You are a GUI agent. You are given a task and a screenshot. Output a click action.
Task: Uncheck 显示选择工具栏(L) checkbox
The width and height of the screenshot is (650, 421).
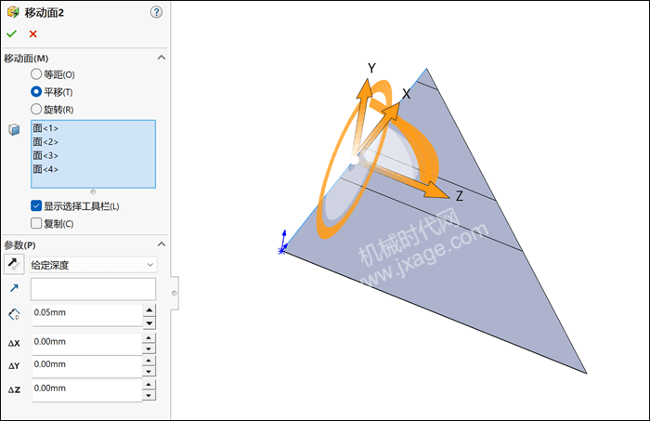[36, 205]
